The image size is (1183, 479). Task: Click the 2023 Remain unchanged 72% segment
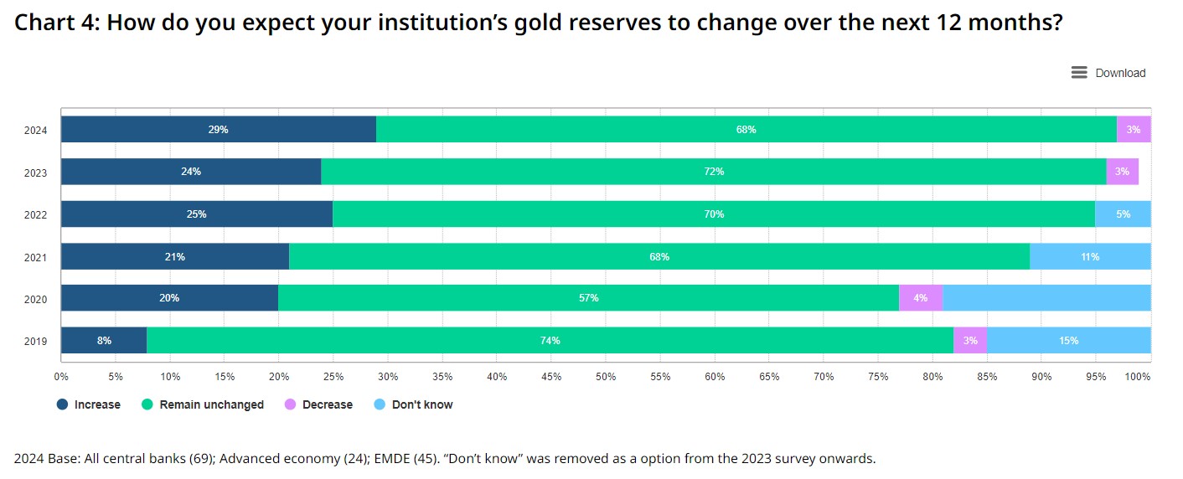pos(713,172)
